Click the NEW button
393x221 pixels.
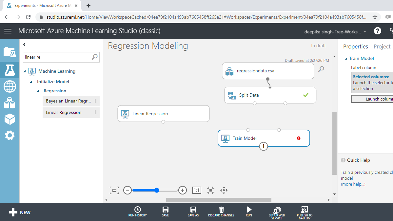20,212
